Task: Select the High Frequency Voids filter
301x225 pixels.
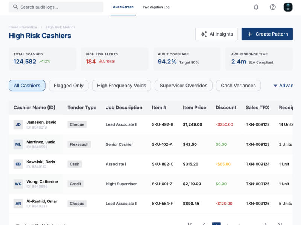Action: coord(122,85)
